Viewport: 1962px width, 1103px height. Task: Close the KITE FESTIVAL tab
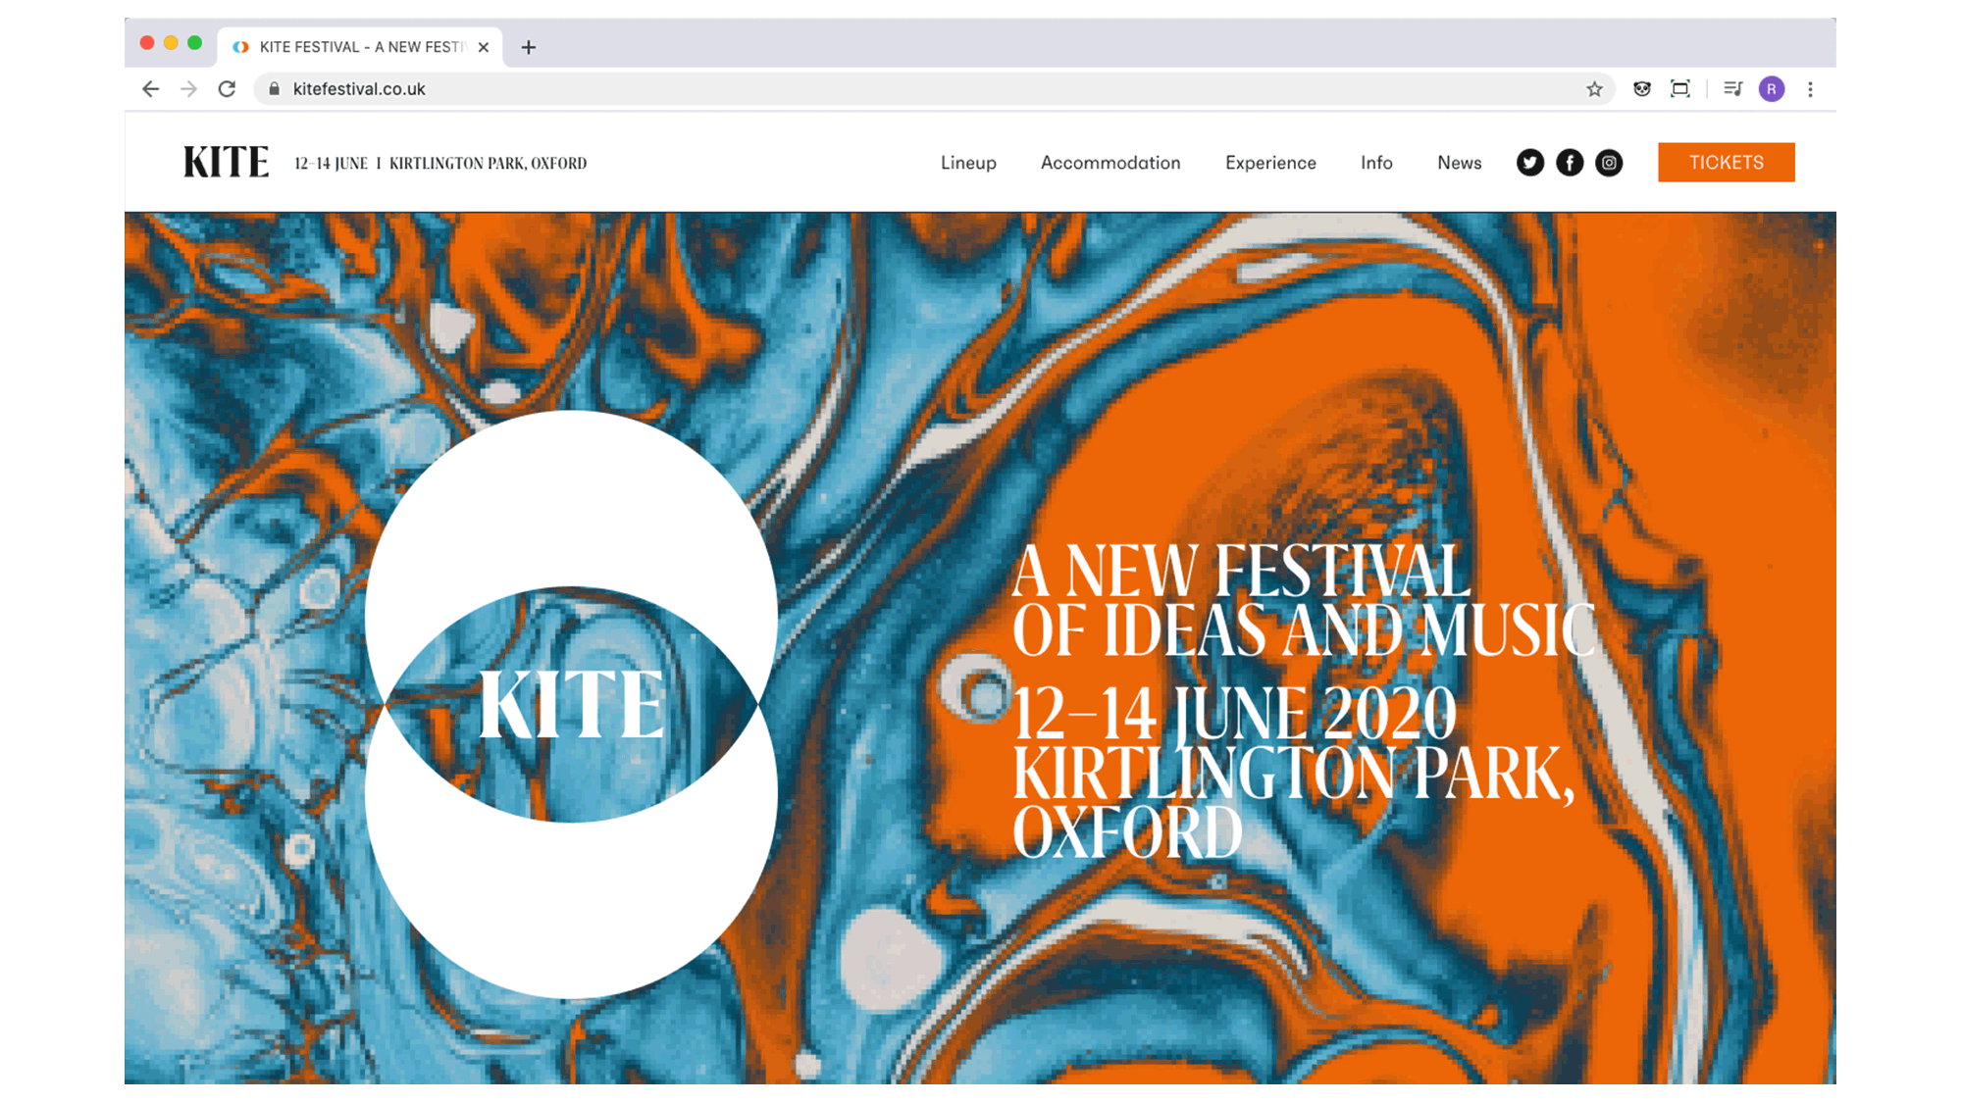coord(484,47)
